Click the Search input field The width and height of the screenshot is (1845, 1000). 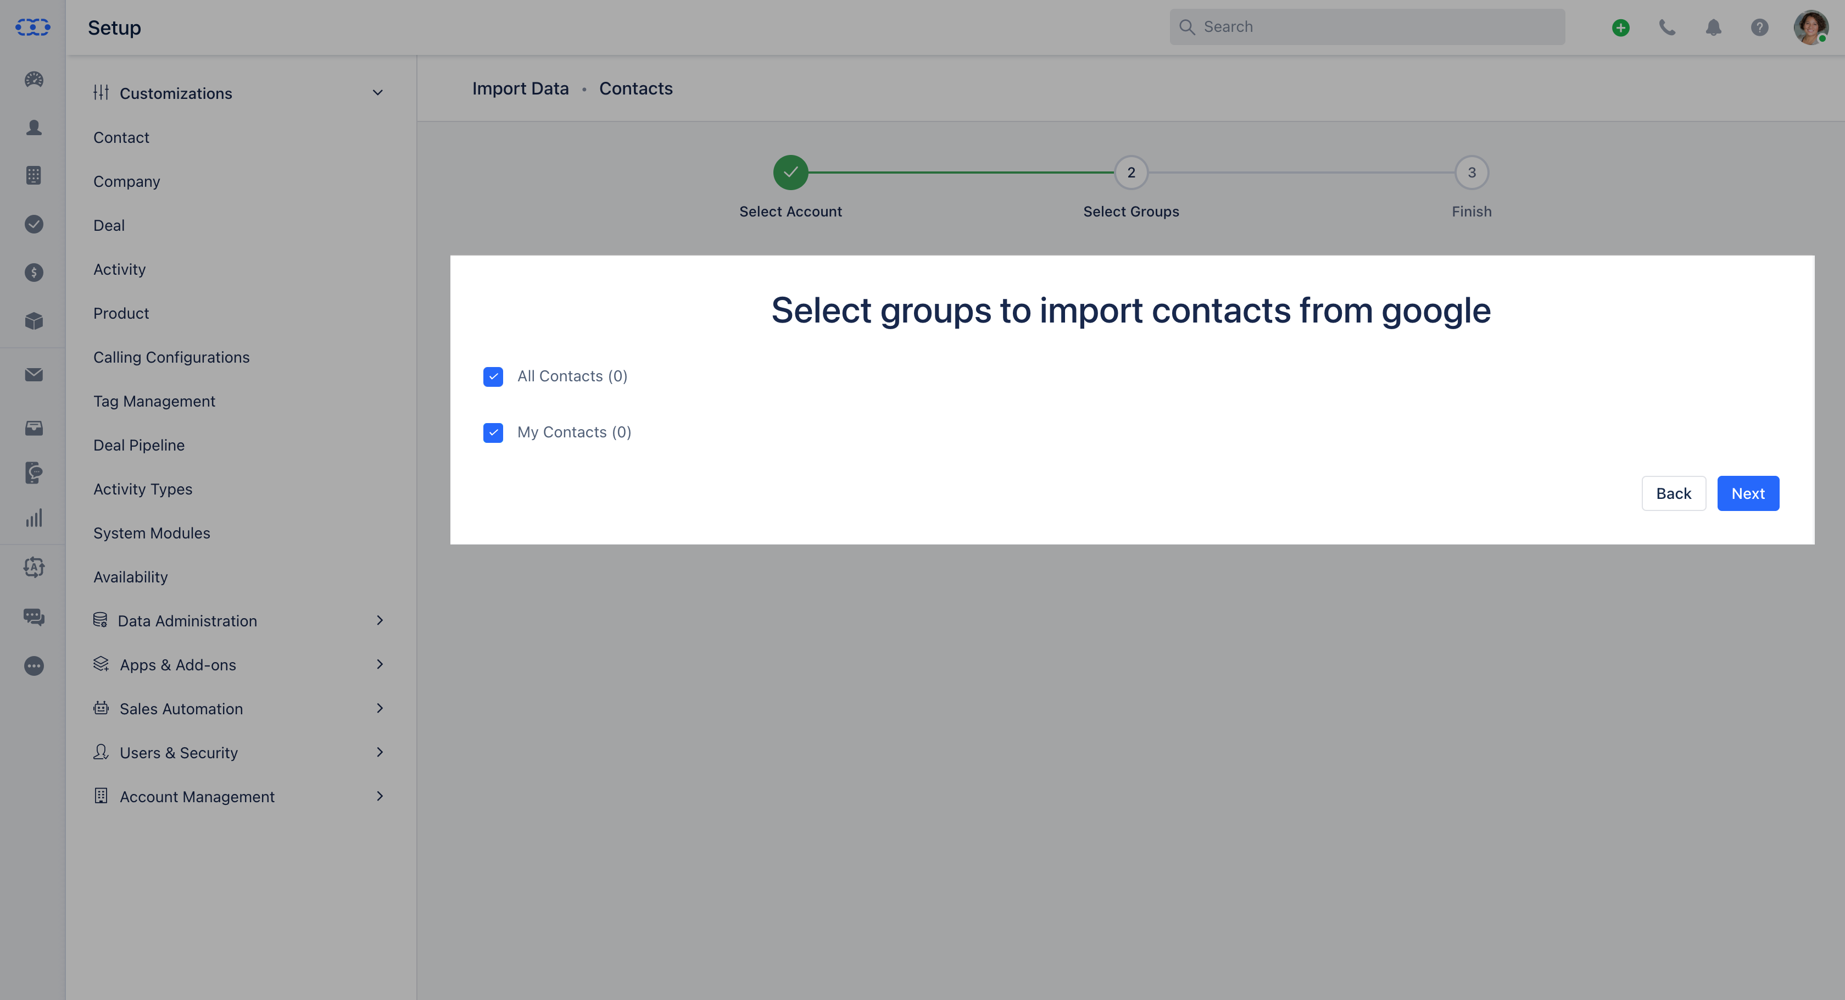(1367, 27)
